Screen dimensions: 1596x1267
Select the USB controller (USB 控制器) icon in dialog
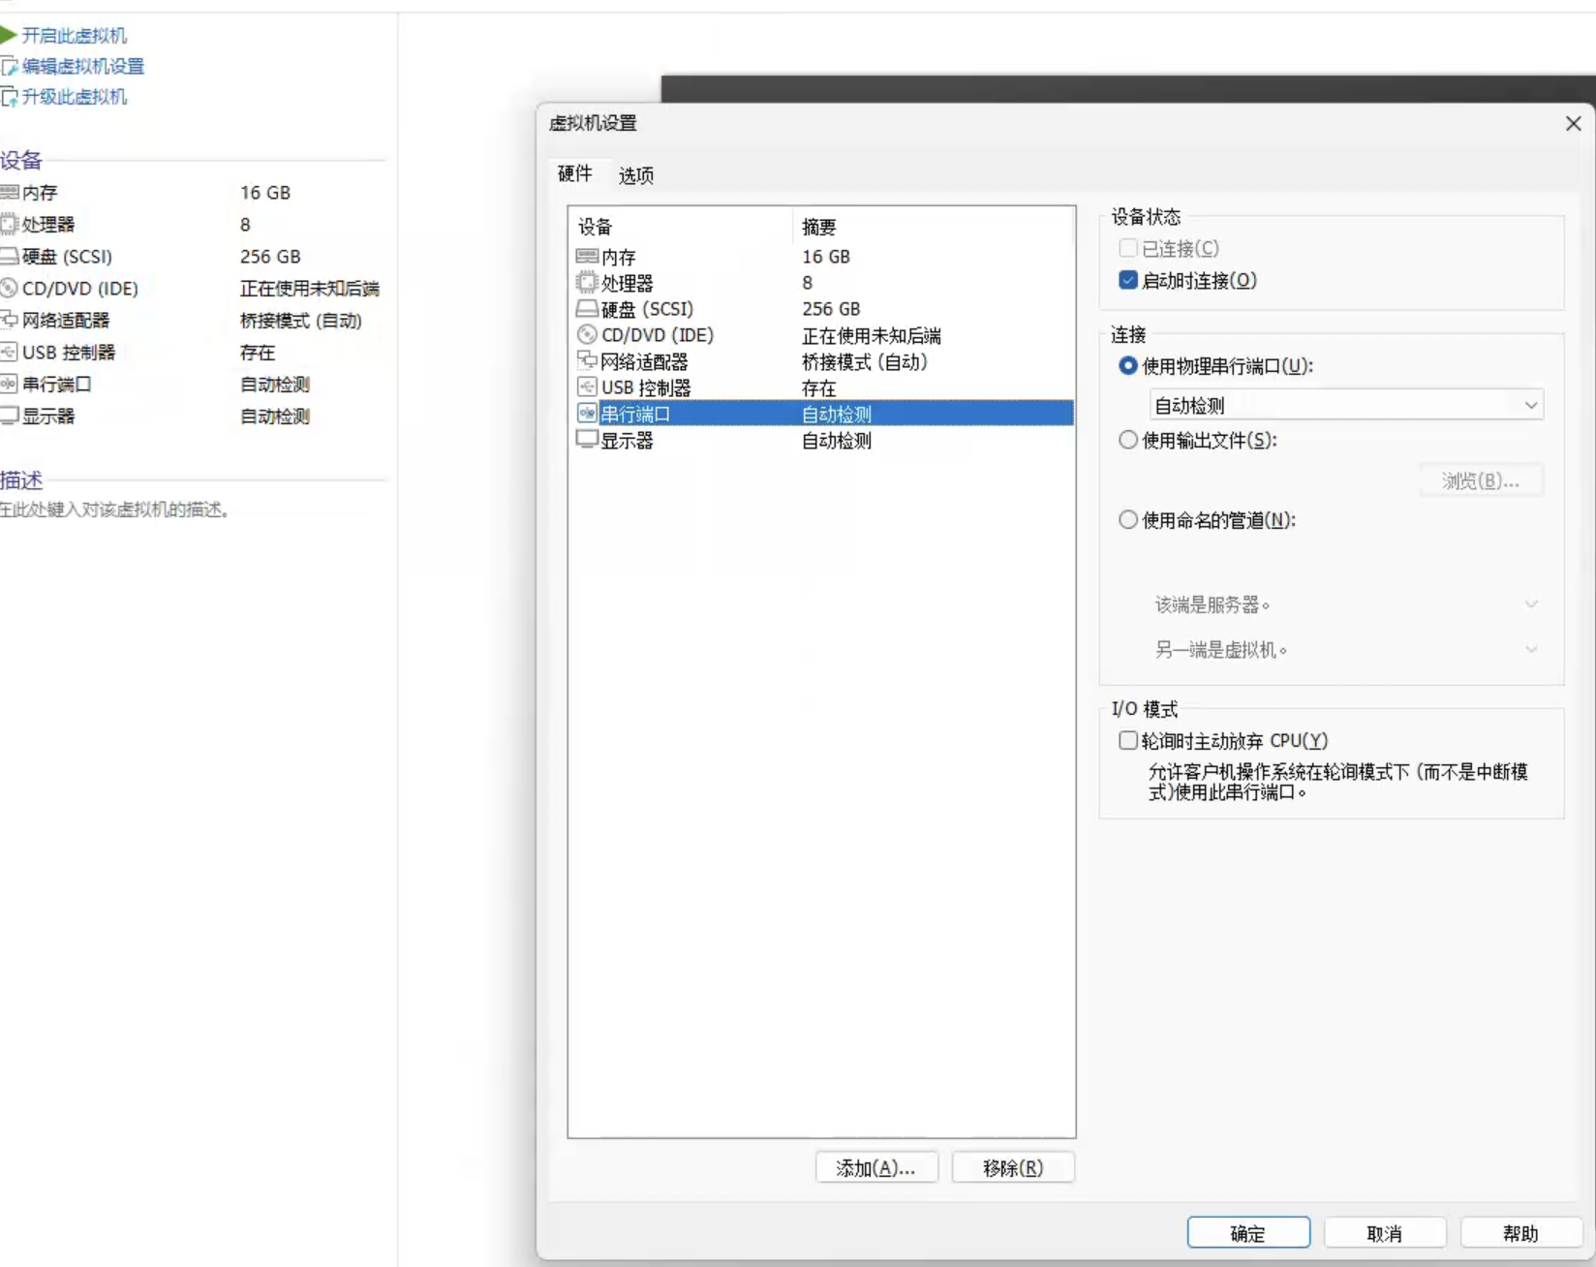coord(587,387)
